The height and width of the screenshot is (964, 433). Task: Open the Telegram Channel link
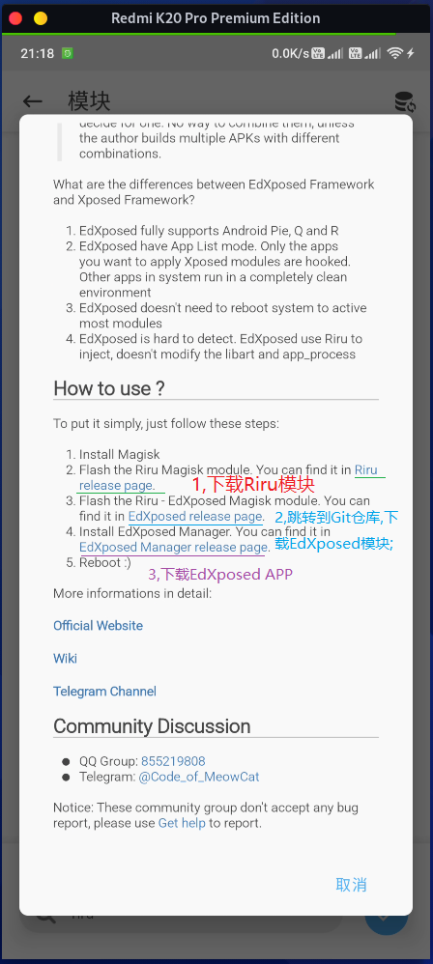click(104, 691)
